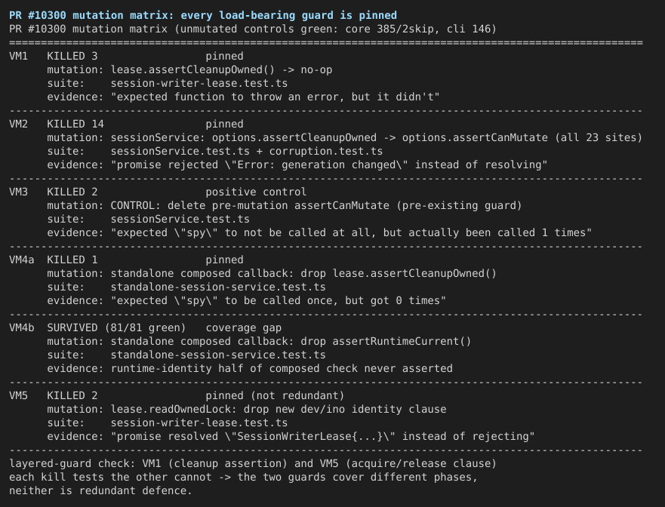
Task: Click the 'pinned (not redundant)' label
Action: (x=276, y=395)
